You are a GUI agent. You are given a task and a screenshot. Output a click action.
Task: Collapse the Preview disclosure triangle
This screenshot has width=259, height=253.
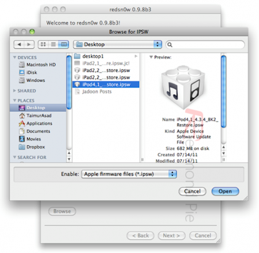coord(151,57)
